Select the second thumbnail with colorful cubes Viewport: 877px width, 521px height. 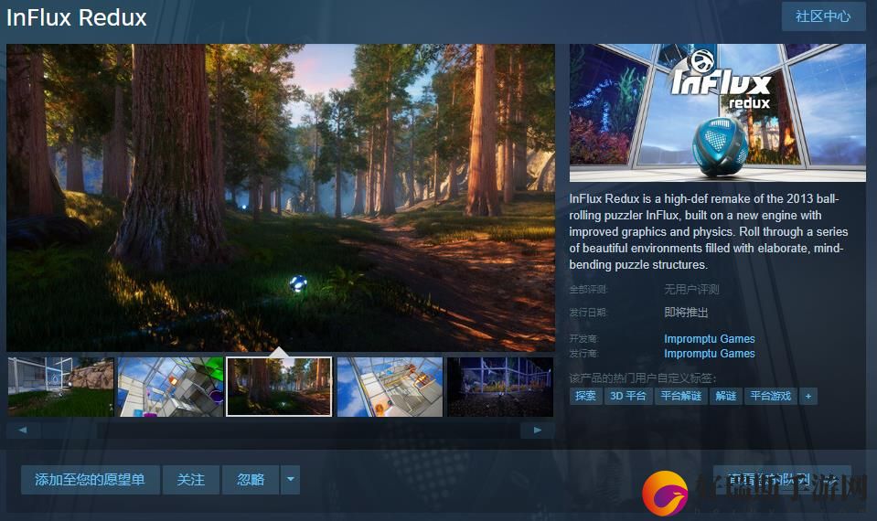coord(171,387)
